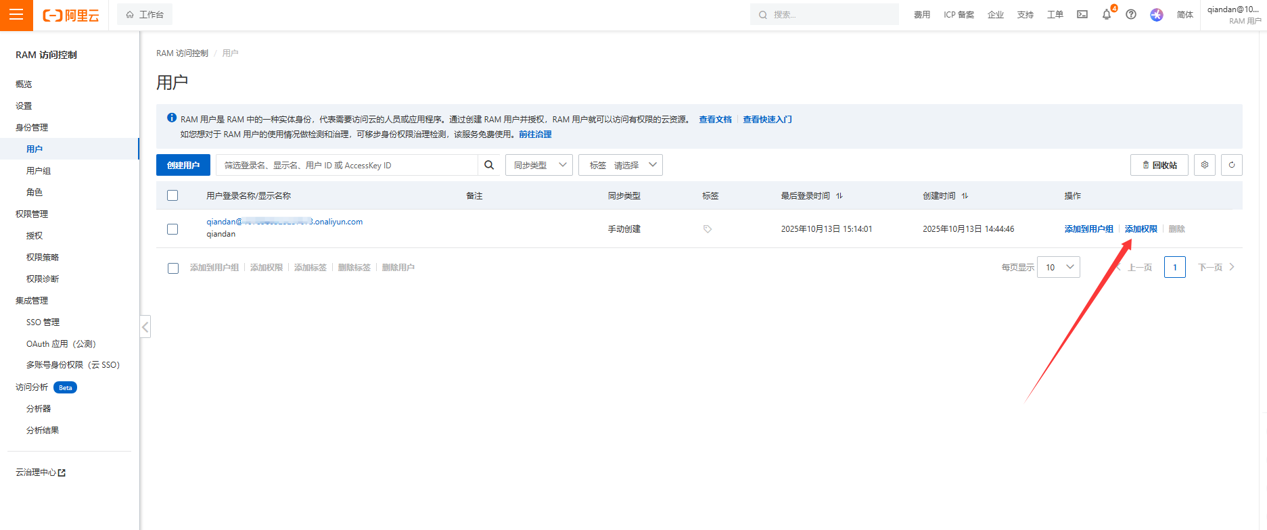Go to 用户组 in sidebar
This screenshot has height=530, width=1267.
[x=39, y=171]
